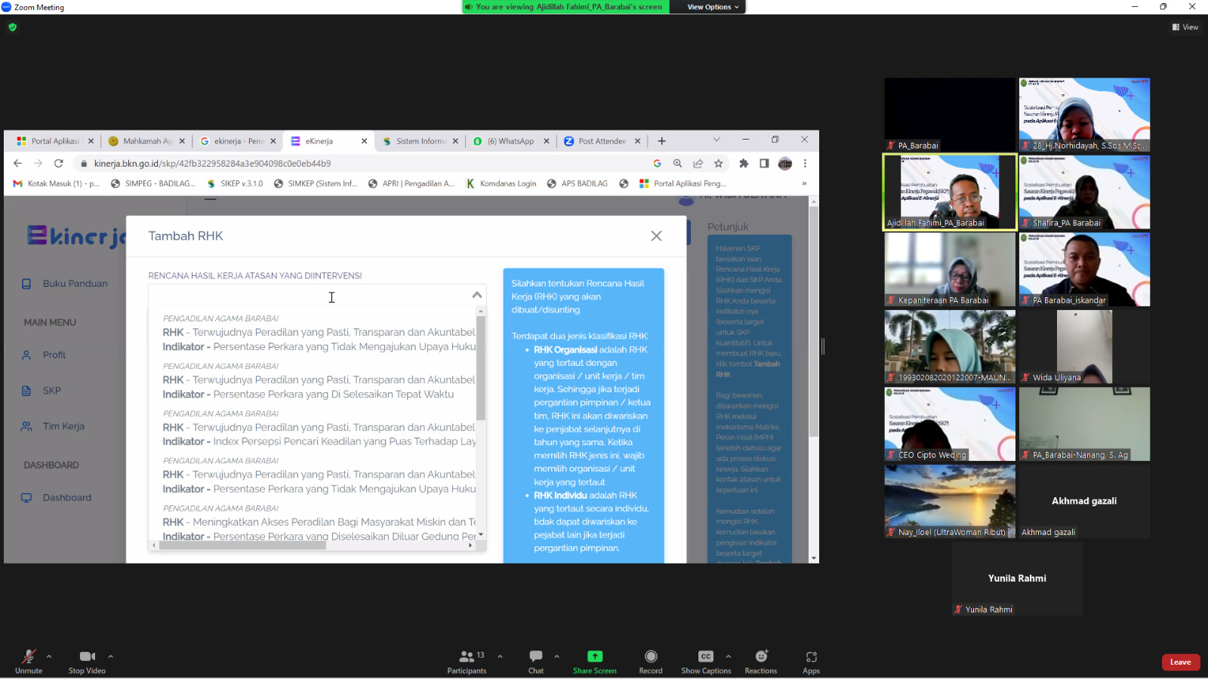The image size is (1208, 679).
Task: Open the View layout menu
Action: point(1185,27)
